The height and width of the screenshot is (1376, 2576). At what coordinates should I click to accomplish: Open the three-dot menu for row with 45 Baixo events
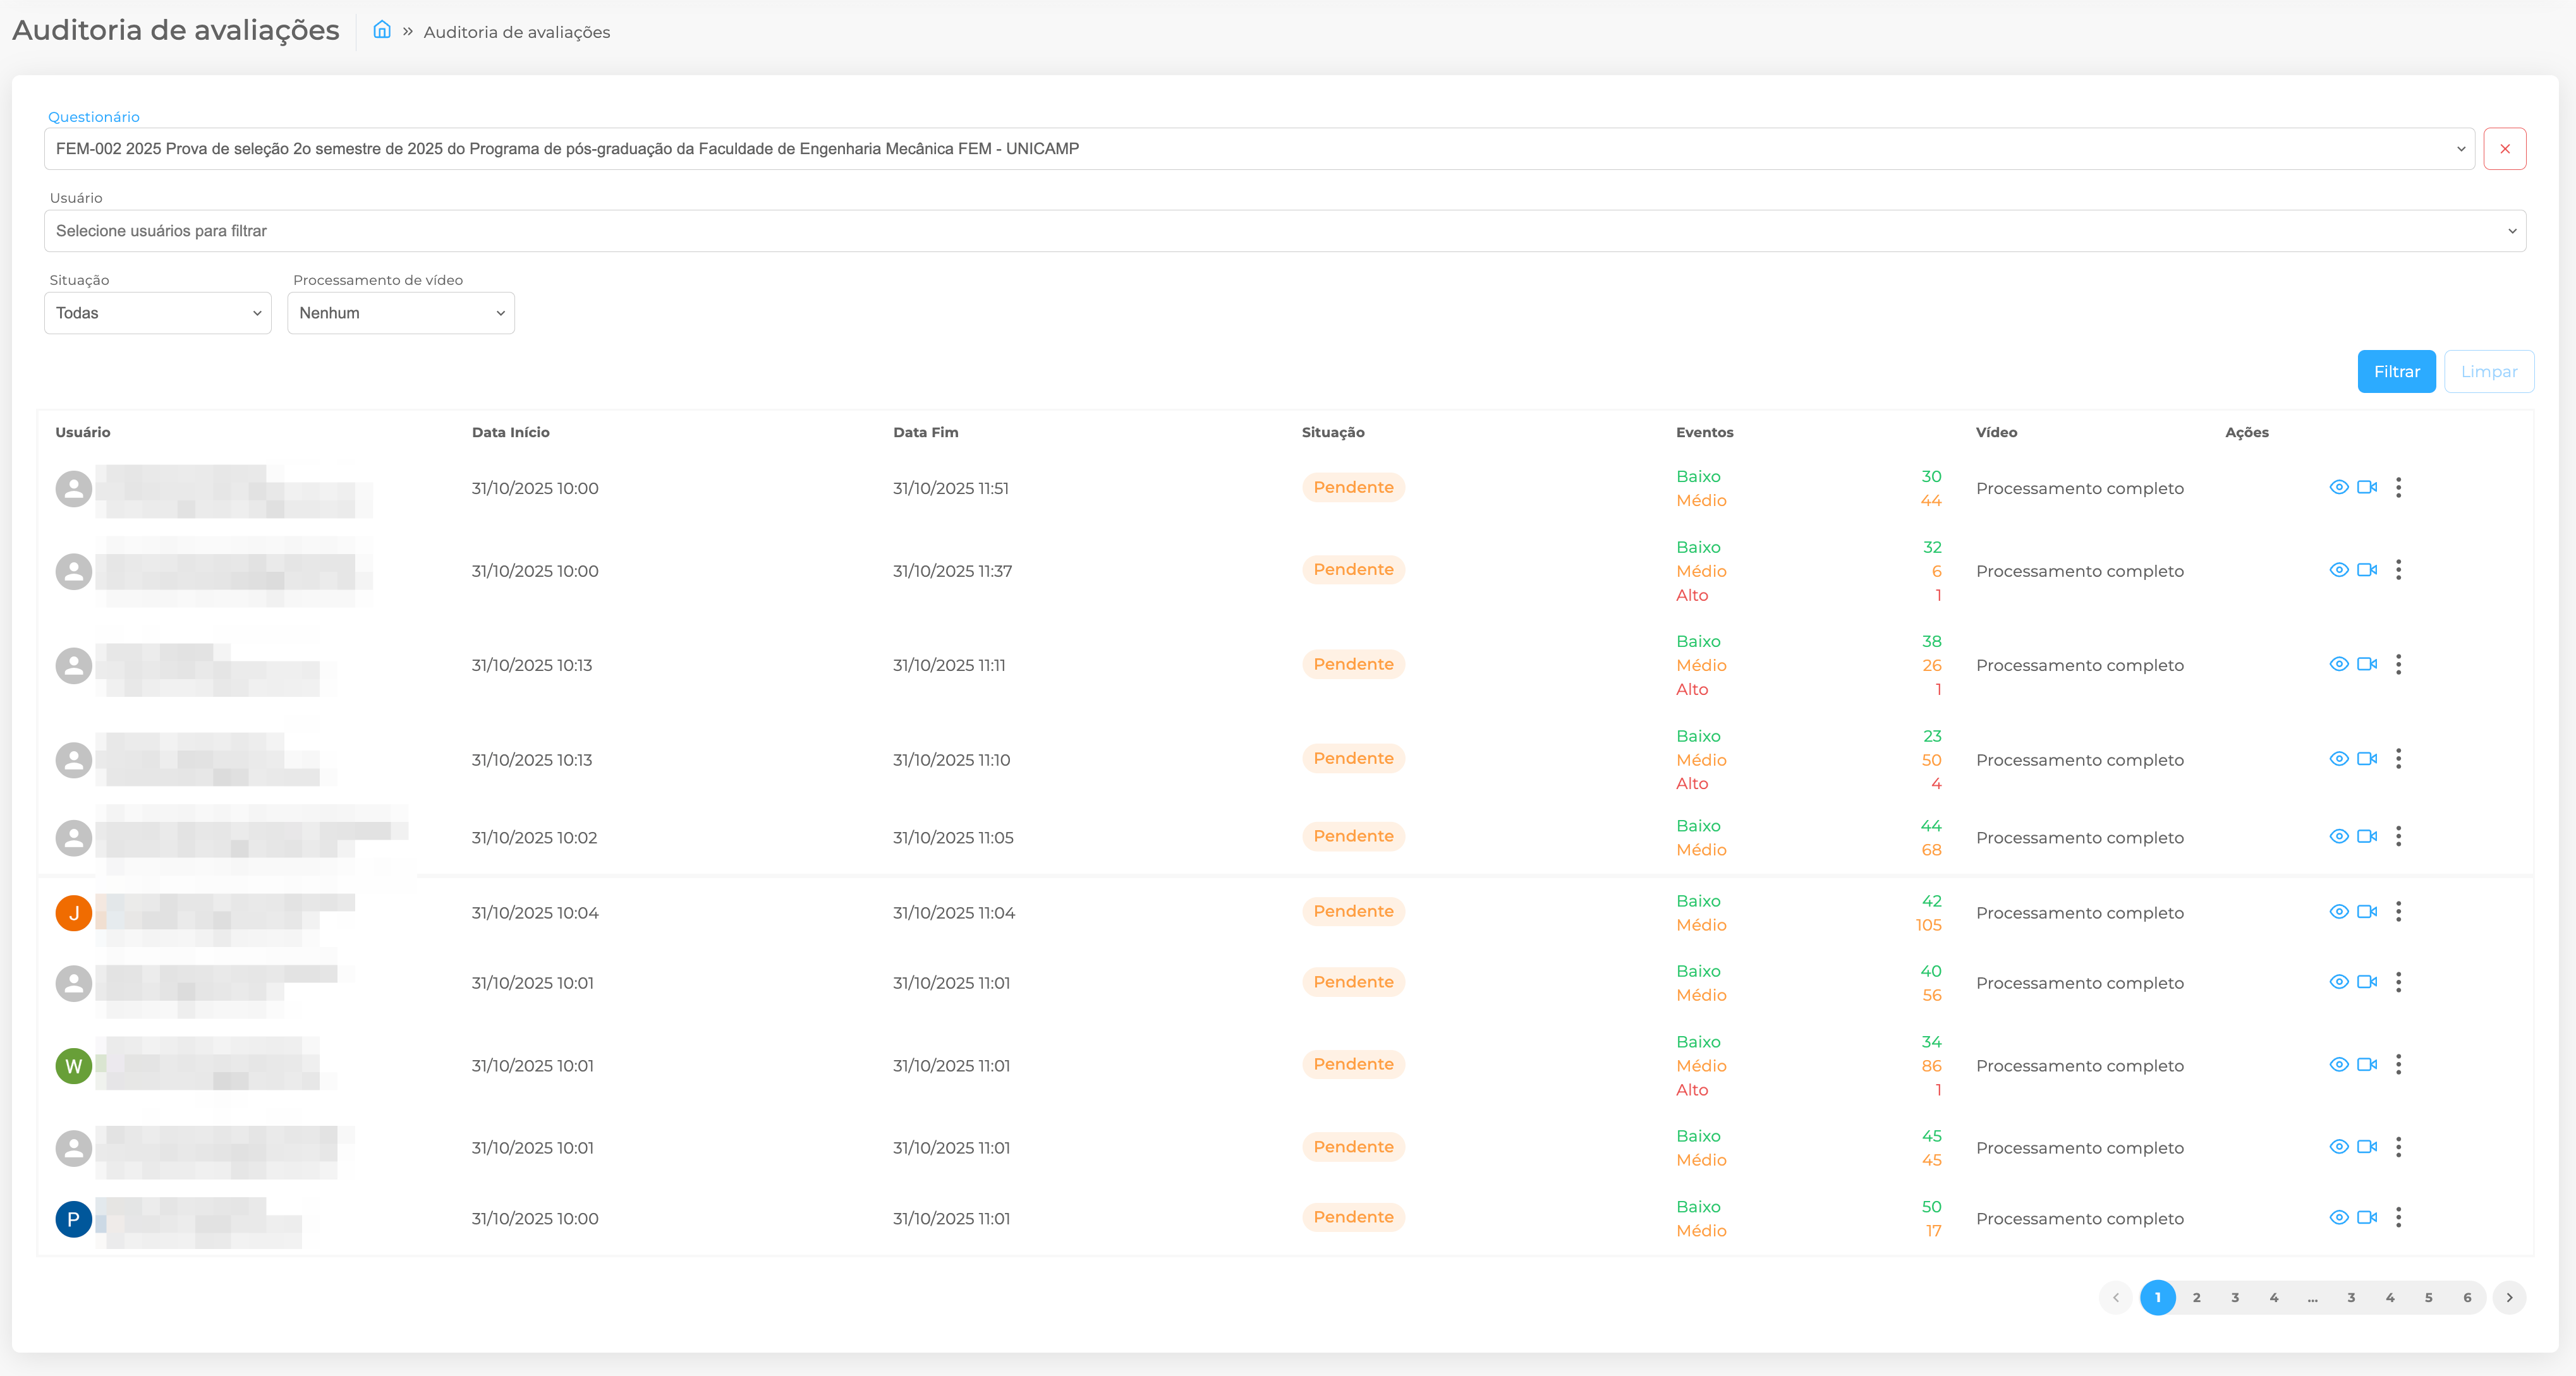click(2398, 1147)
